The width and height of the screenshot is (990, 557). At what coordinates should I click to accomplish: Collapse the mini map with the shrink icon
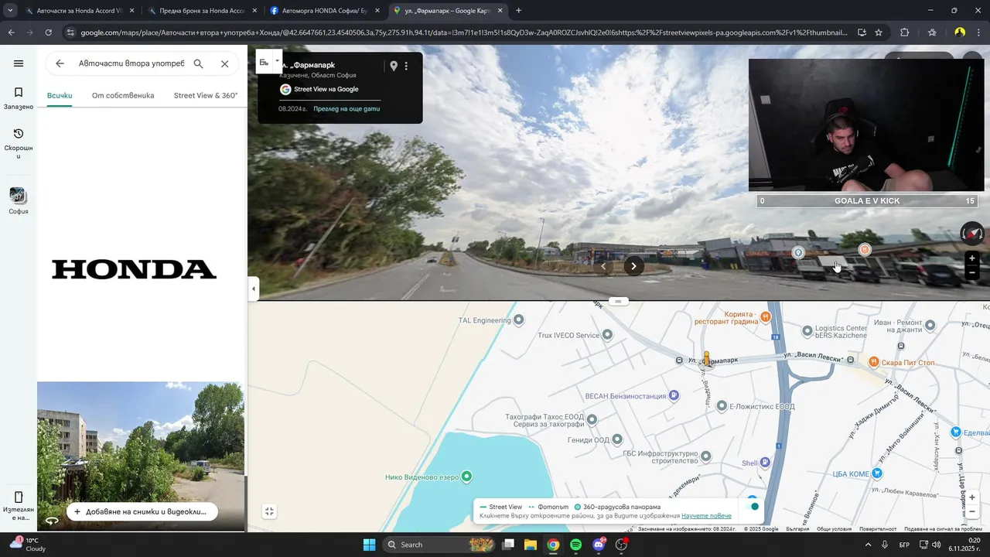coord(269,511)
